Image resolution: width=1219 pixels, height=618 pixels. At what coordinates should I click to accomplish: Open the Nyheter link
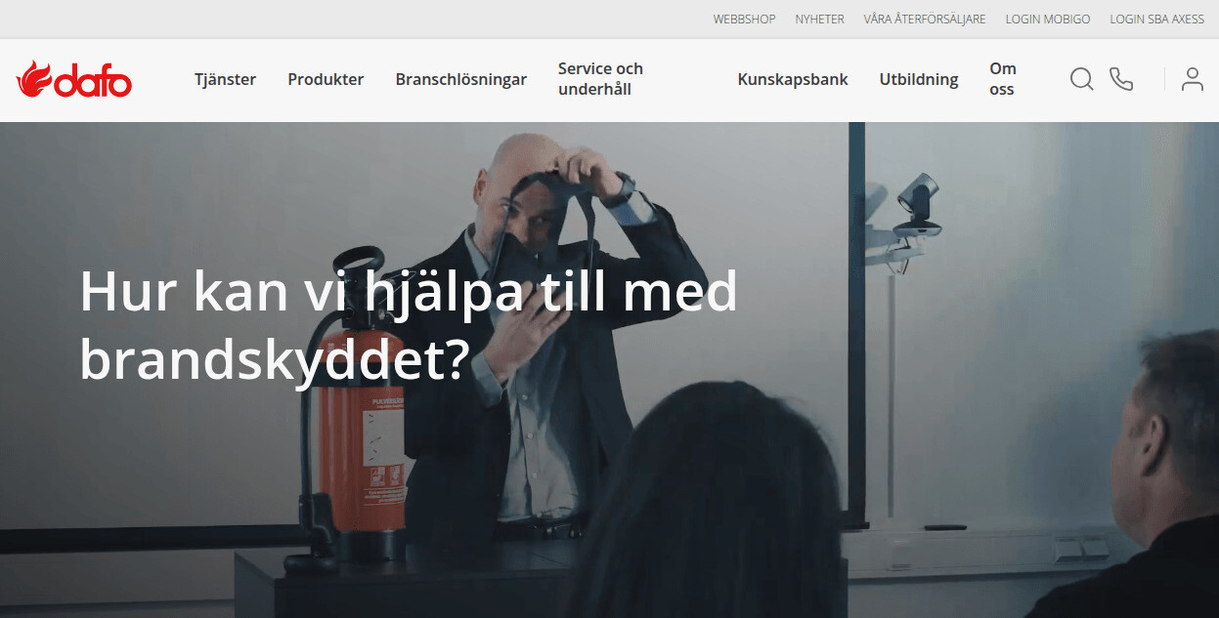pyautogui.click(x=819, y=20)
